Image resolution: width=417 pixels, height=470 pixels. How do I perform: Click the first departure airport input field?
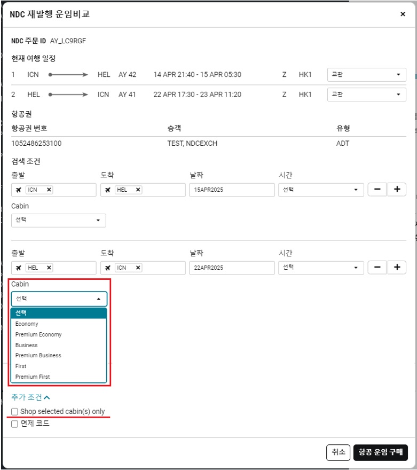coord(54,190)
